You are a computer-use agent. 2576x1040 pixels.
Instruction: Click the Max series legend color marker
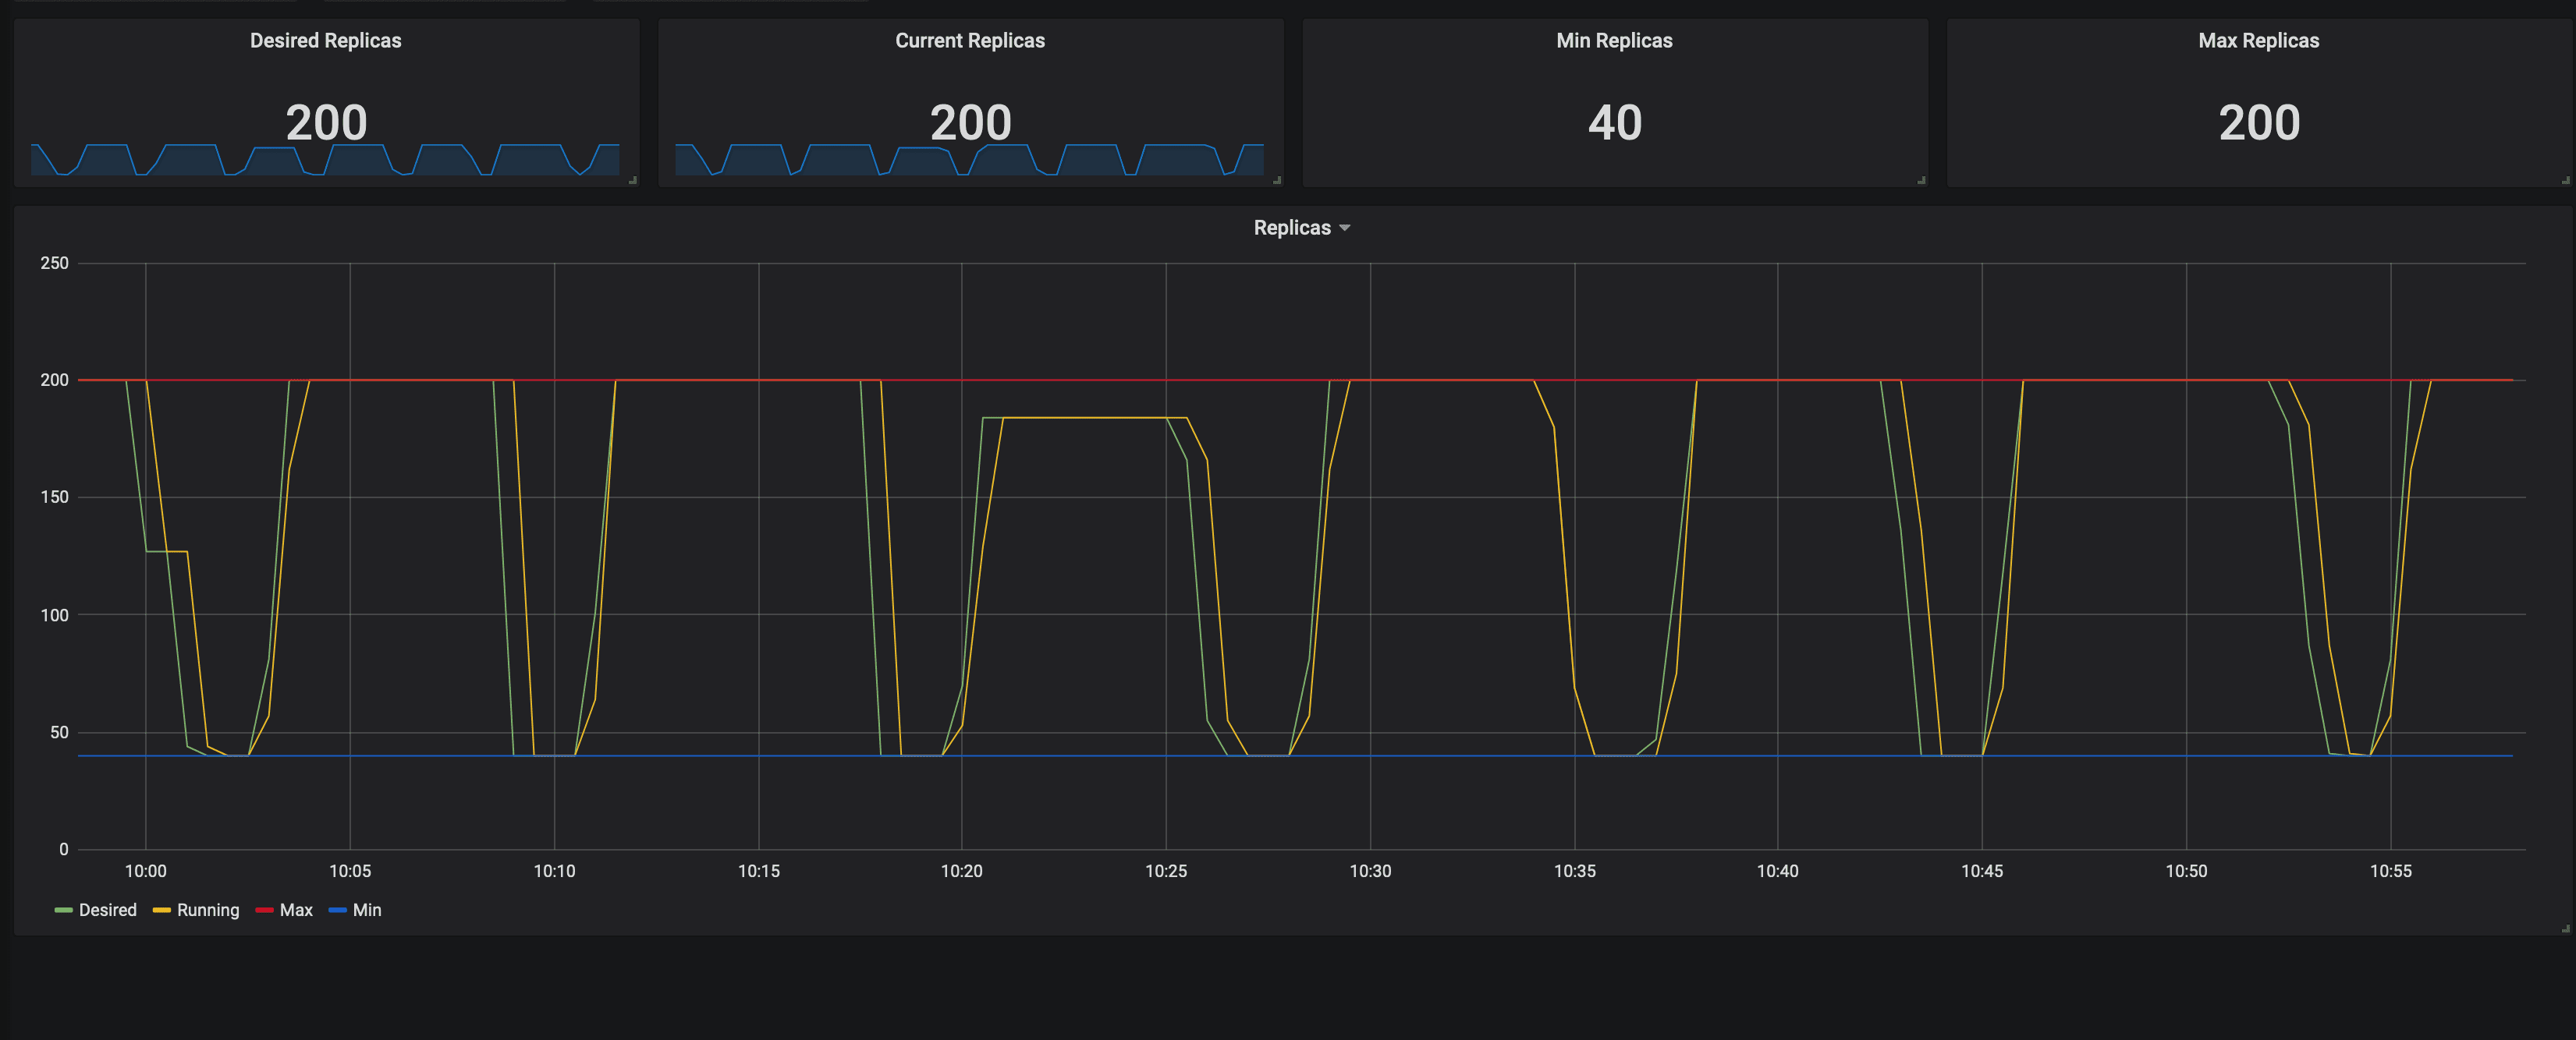click(x=265, y=910)
